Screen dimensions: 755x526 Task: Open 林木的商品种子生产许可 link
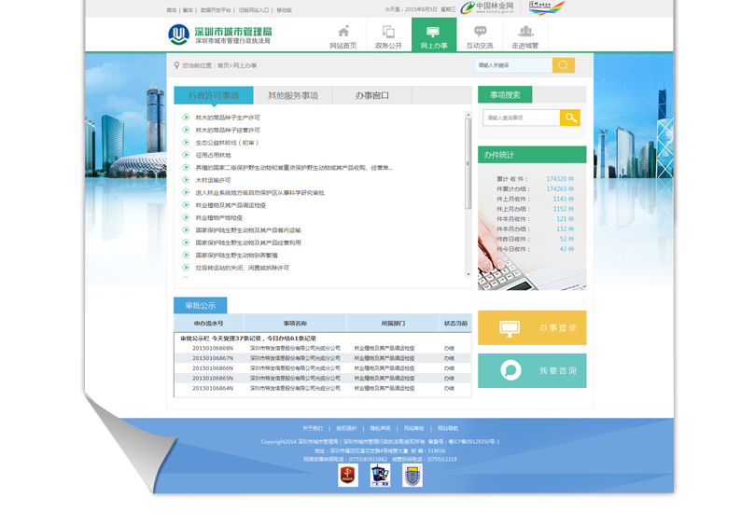coord(228,118)
